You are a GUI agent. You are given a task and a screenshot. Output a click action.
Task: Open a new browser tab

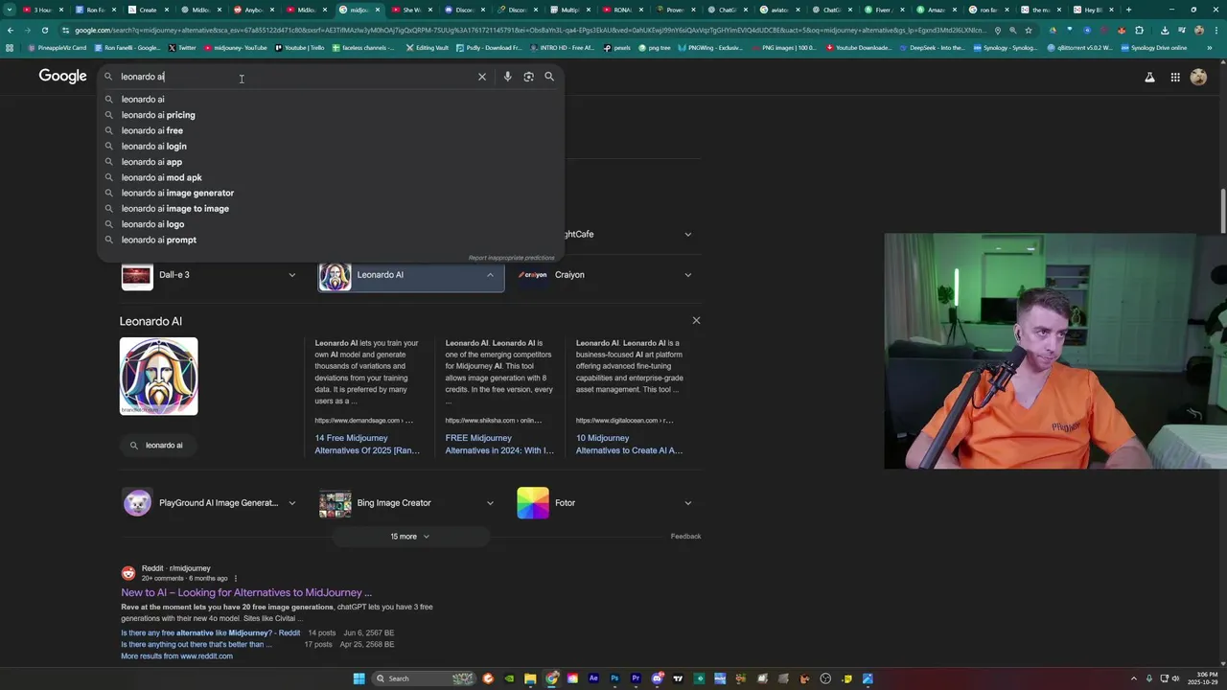[x=1128, y=10]
